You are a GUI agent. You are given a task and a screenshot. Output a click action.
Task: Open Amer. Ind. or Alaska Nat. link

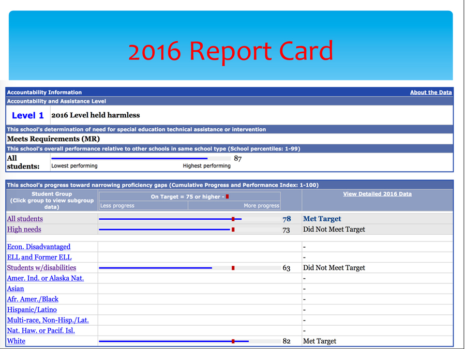click(46, 278)
